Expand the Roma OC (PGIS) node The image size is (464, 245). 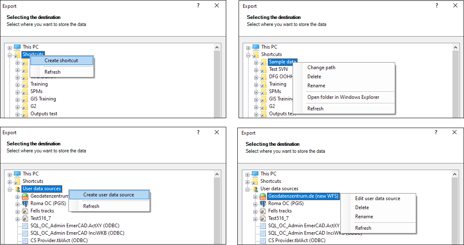point(255,203)
